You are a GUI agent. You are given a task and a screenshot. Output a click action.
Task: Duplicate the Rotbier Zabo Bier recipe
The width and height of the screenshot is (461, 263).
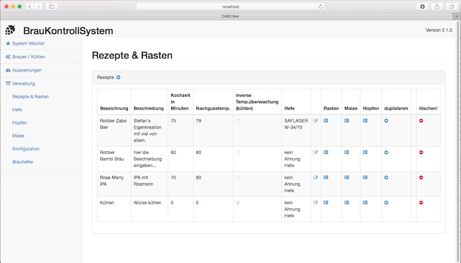(386, 121)
